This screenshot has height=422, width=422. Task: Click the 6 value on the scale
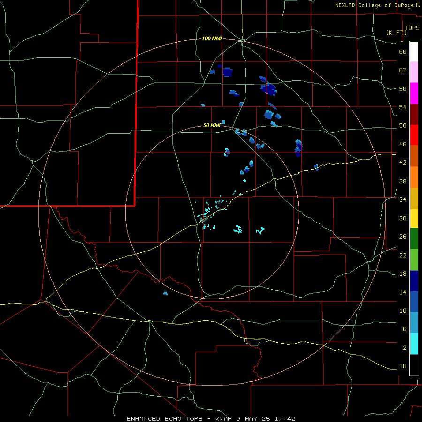(x=404, y=329)
